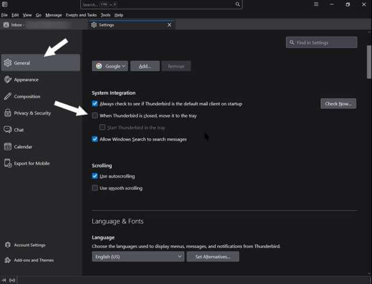Click the magnifier icon in global search bar
This screenshot has height=284, width=372.
click(x=238, y=4)
